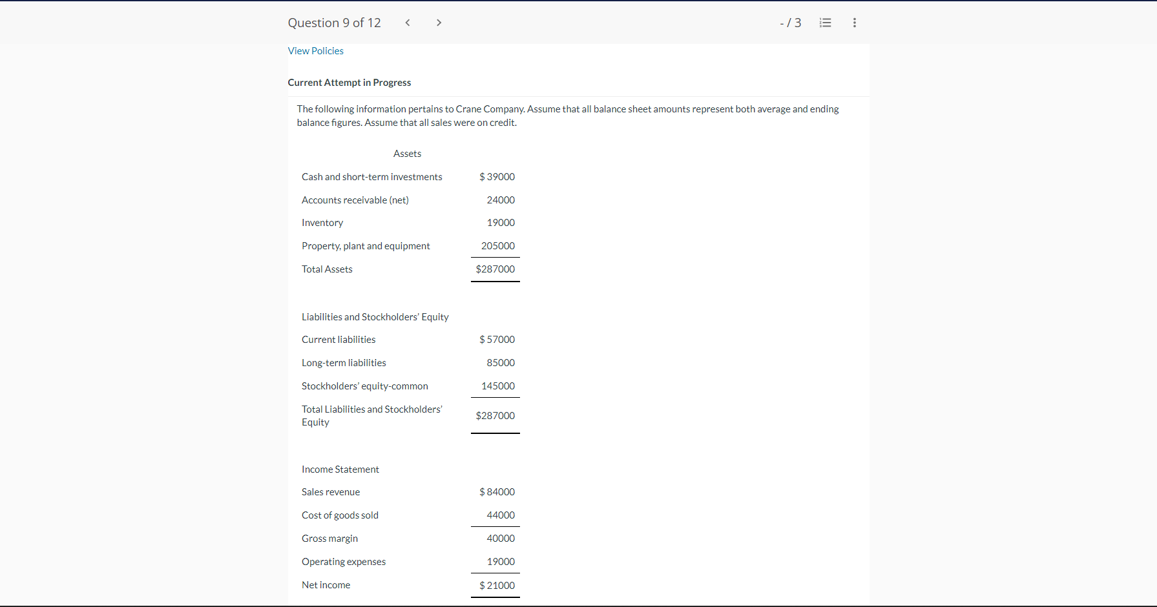Open the question list icon

825,23
